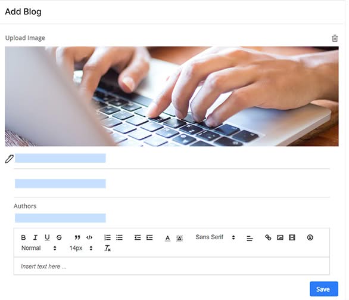This screenshot has width=349, height=300.
Task: Open the Sans Serif font dropdown
Action: coord(215,237)
